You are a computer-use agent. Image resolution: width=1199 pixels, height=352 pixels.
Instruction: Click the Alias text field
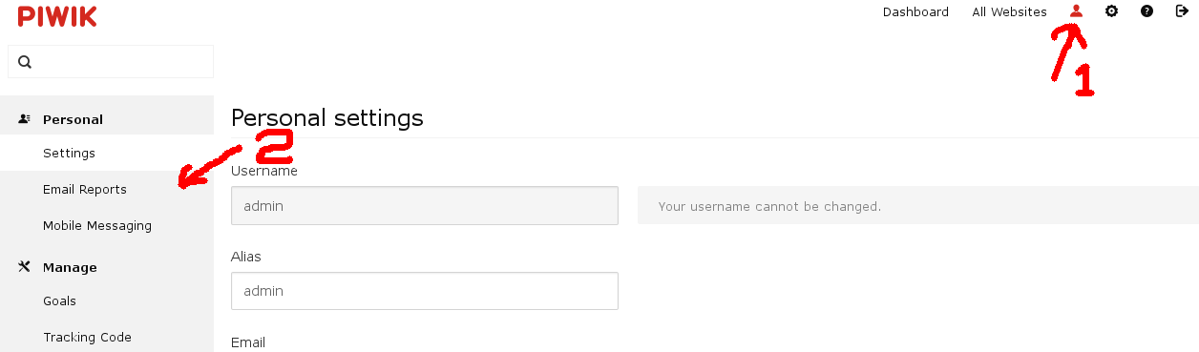tap(425, 291)
